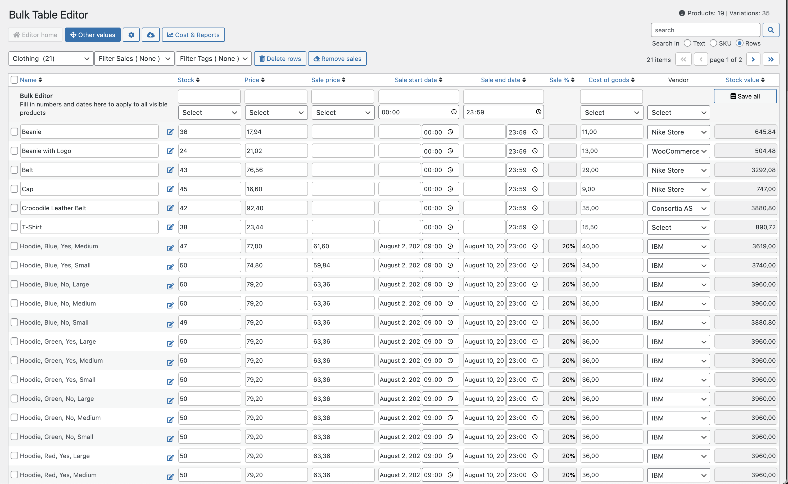
Task: Sort products by the Price column
Action: pos(255,80)
